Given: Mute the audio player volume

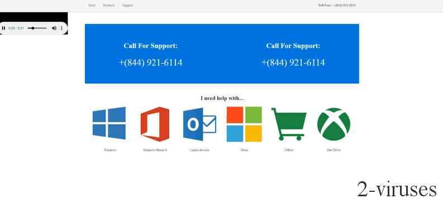Looking at the screenshot, I should (54, 28).
